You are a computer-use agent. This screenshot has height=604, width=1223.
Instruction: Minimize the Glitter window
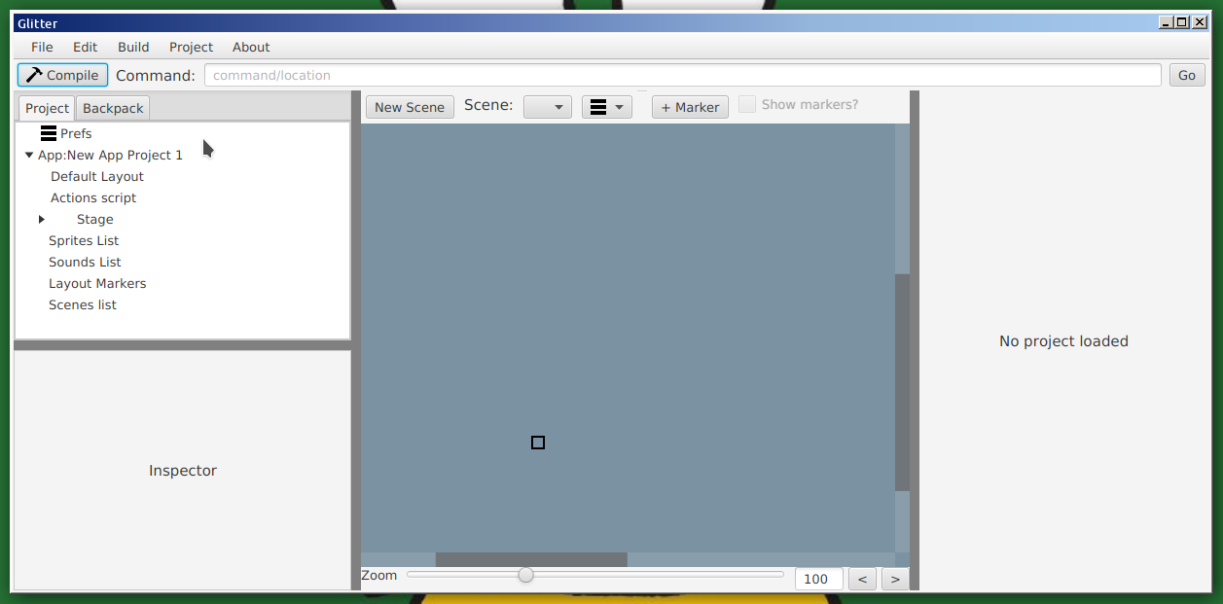1166,22
